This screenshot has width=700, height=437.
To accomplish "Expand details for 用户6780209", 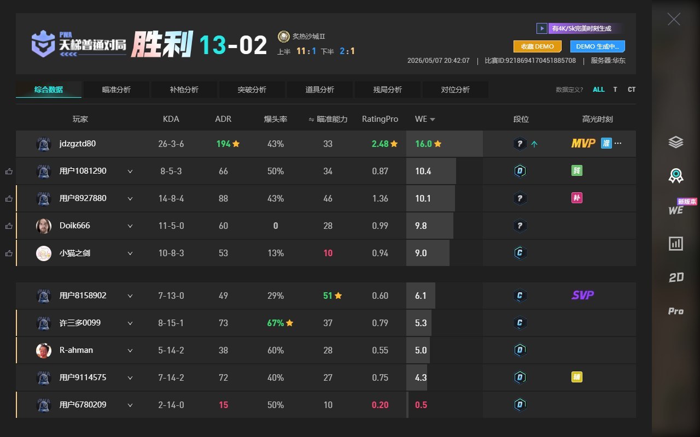I will tap(130, 405).
